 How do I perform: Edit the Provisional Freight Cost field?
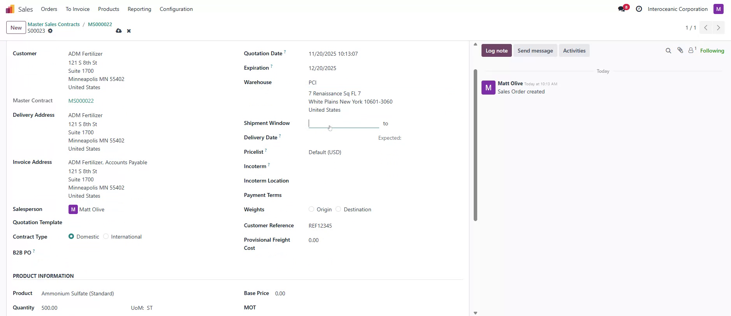(385, 240)
